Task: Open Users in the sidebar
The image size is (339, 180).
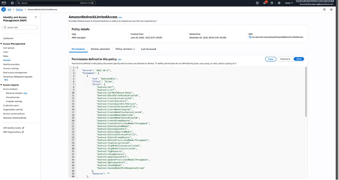Action: tap(6, 52)
